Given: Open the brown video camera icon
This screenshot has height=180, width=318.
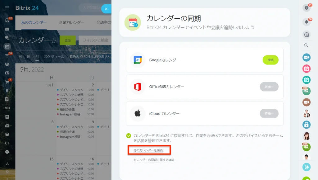Looking at the screenshot, I should pos(307,102).
